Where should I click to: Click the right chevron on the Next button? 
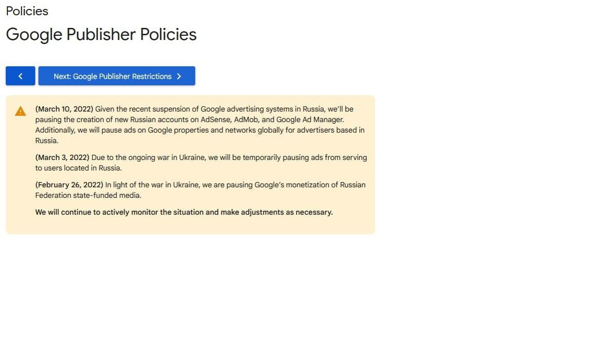click(x=179, y=76)
